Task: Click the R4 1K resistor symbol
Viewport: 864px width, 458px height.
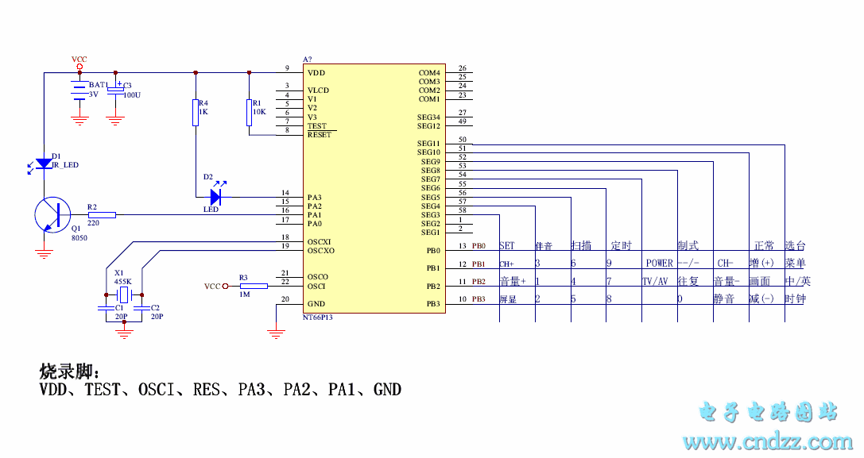Action: point(196,113)
